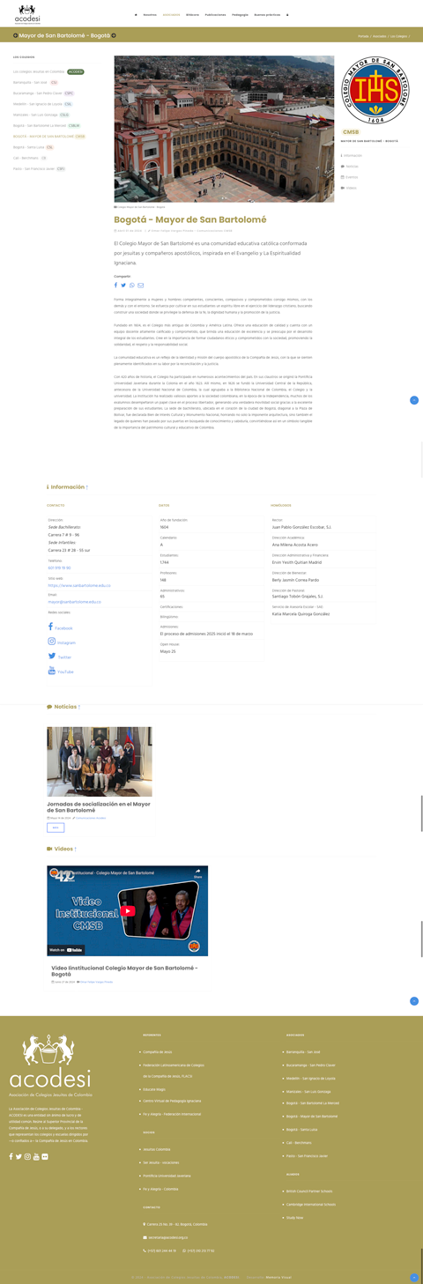
Task: Click the mayor@sanbartolome.edu.co email link
Action: point(75,602)
